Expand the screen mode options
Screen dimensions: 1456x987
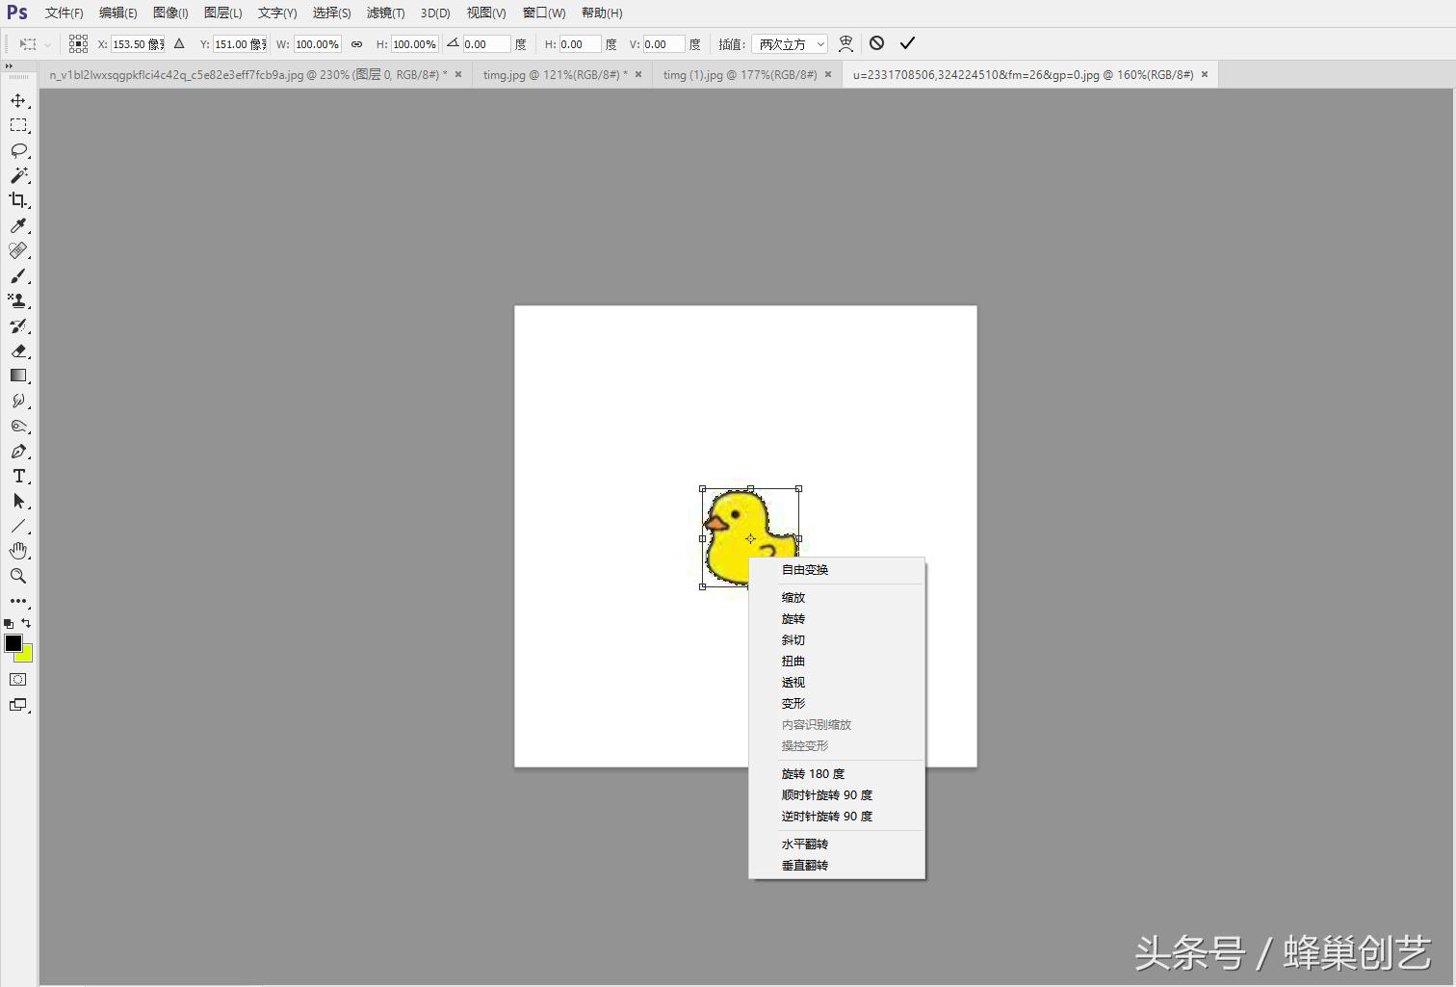click(x=18, y=704)
